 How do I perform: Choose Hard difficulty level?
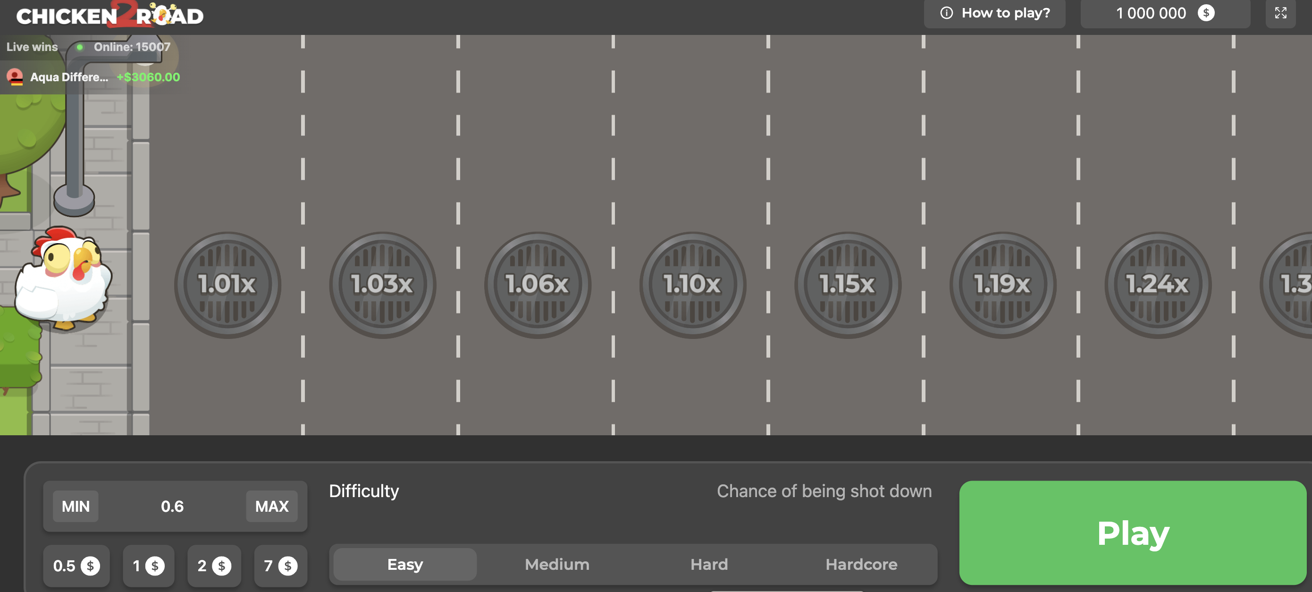(708, 564)
